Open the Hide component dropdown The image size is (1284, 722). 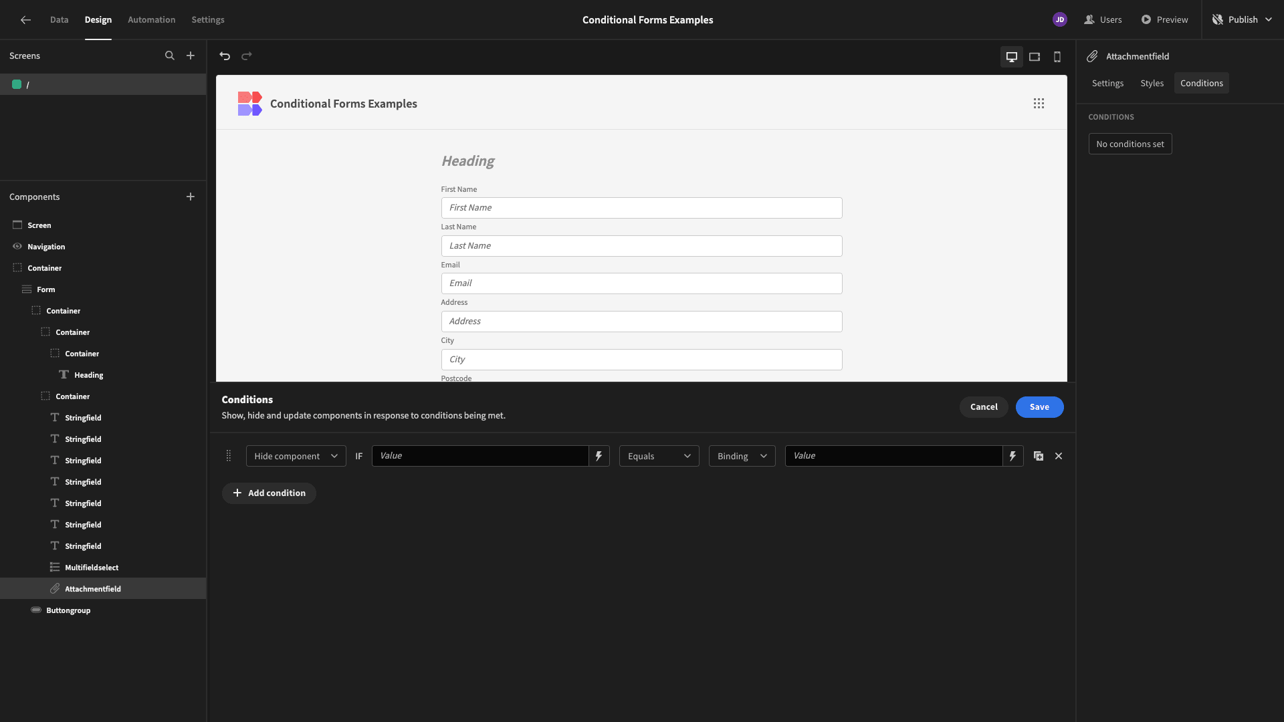[295, 455]
